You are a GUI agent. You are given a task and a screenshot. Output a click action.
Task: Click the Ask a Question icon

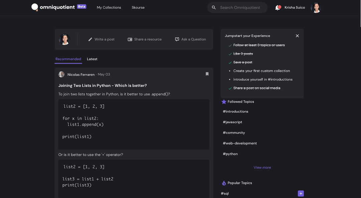point(177,39)
